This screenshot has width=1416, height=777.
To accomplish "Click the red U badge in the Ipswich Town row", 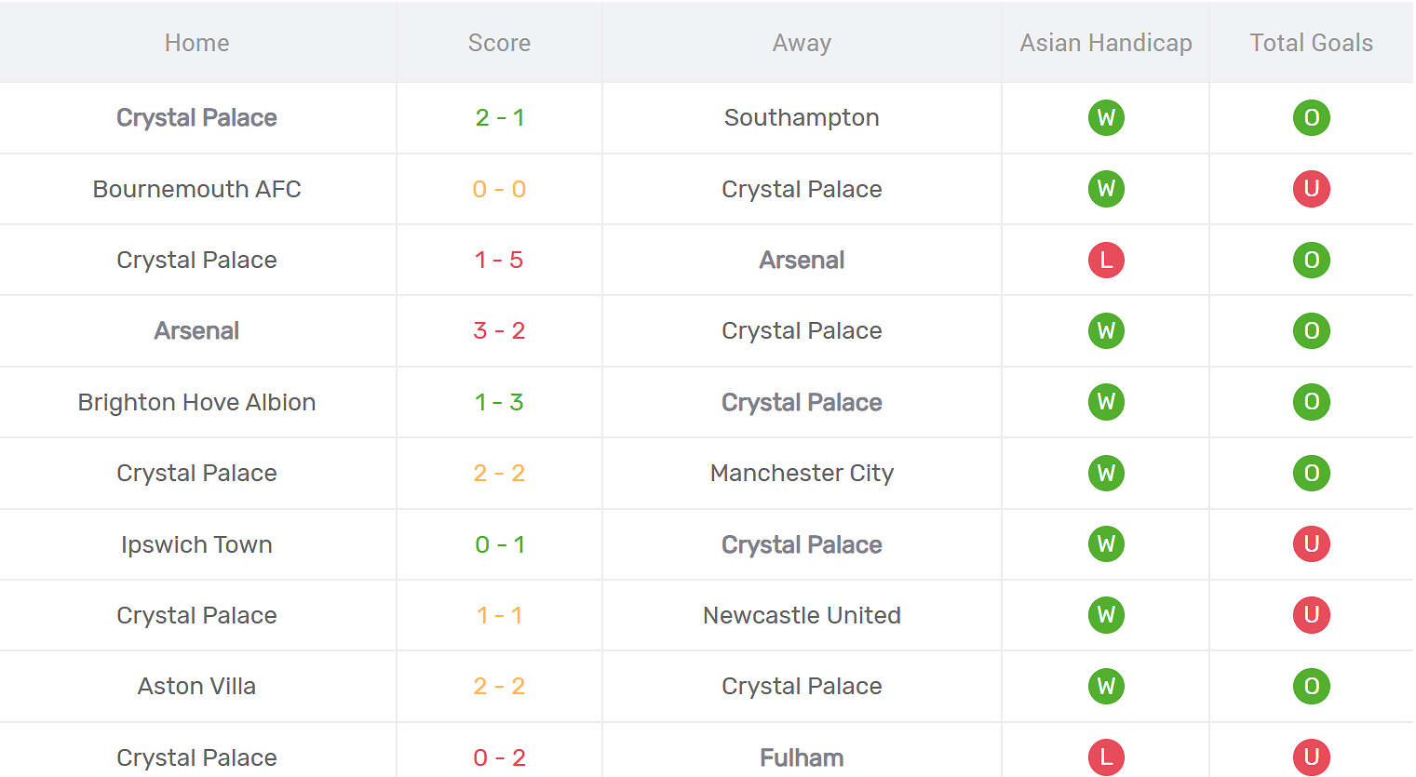I will click(1311, 544).
